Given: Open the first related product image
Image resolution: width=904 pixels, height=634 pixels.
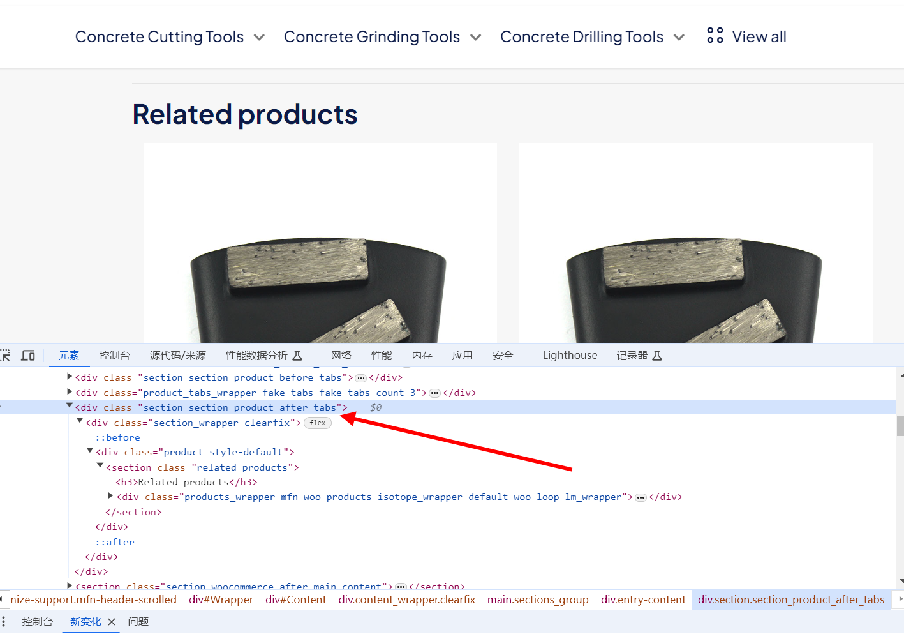Looking at the screenshot, I should [320, 243].
